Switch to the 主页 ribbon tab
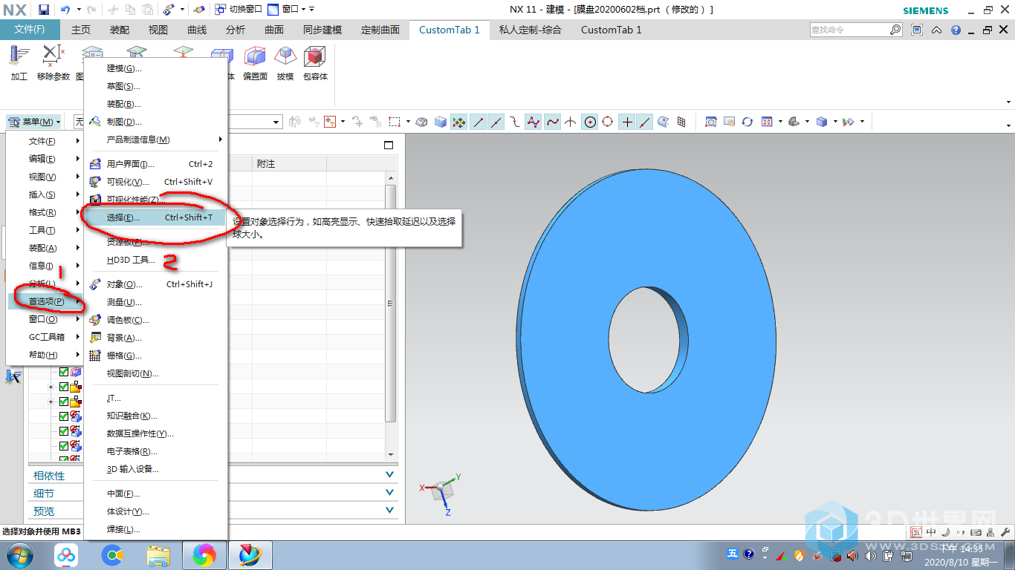The image size is (1015, 570). click(x=81, y=30)
